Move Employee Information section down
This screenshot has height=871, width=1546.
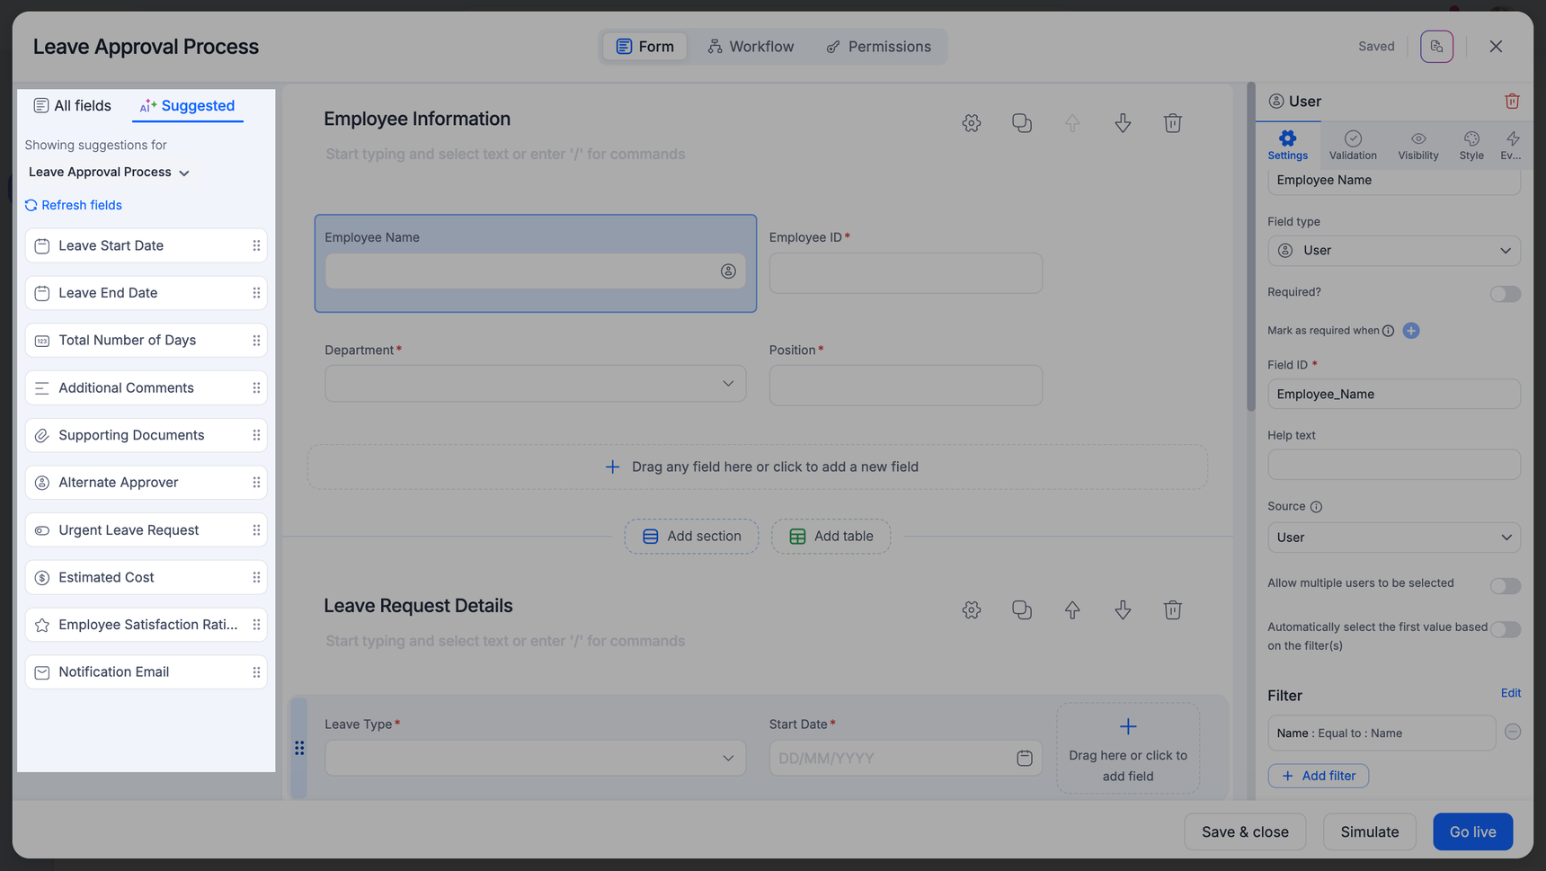[1123, 123]
